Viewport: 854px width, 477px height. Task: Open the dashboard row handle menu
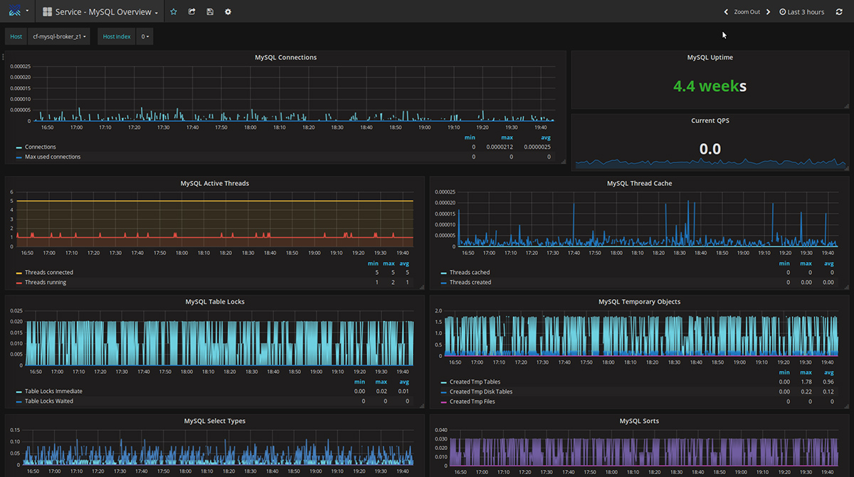coord(3,56)
